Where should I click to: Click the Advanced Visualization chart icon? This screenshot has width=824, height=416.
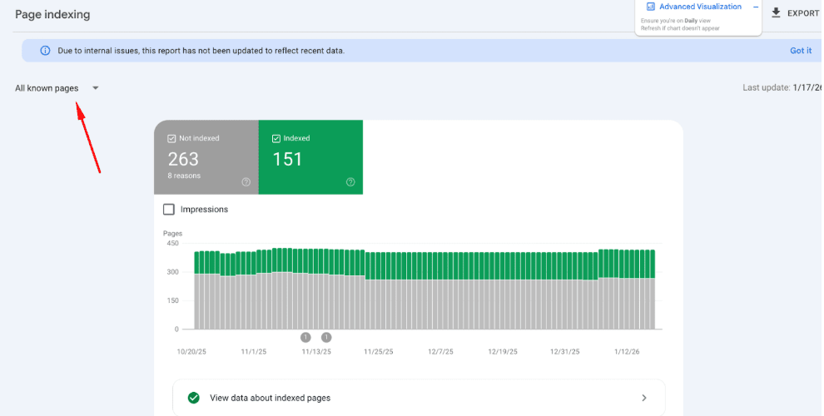coord(651,7)
